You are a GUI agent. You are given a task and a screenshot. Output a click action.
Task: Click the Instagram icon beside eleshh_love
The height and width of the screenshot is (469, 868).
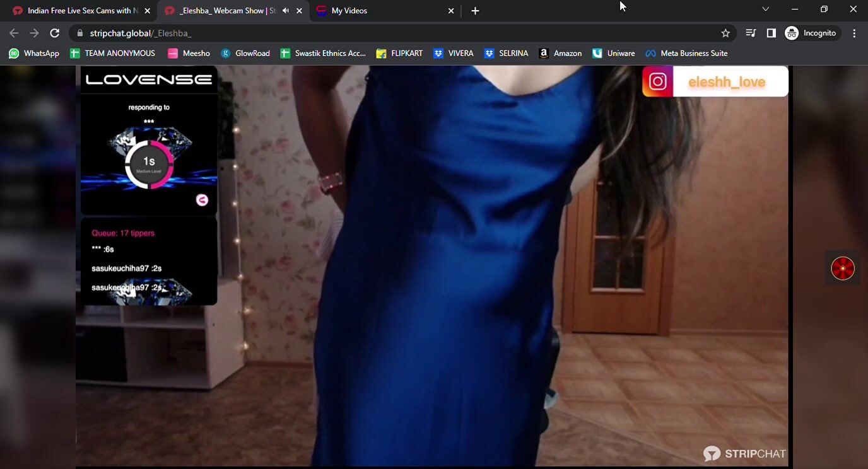(x=657, y=81)
